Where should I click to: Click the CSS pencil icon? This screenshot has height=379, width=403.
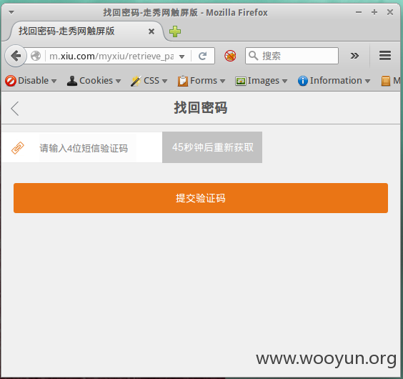[136, 81]
